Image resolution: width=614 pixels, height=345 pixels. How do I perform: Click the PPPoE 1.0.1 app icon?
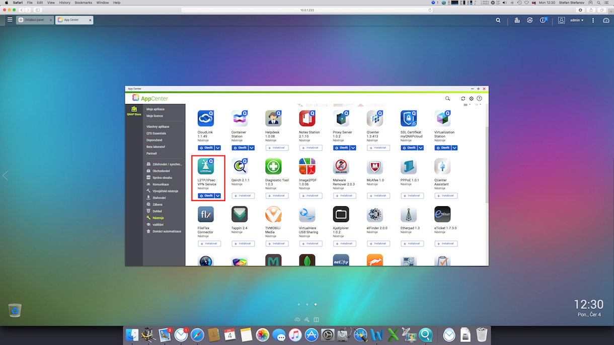coord(409,166)
